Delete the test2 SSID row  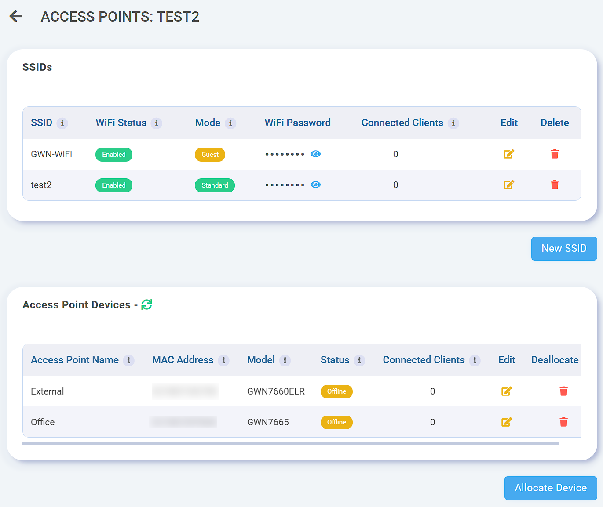(555, 185)
